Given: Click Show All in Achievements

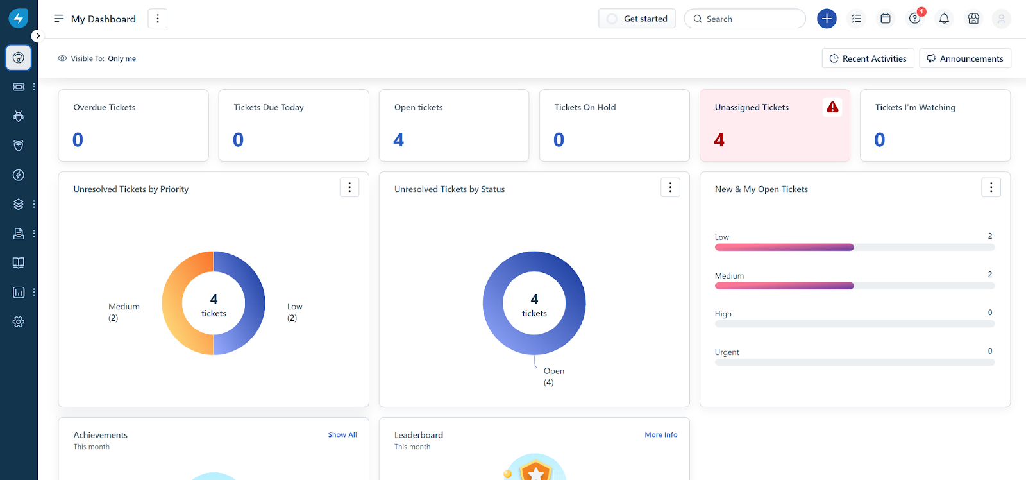Looking at the screenshot, I should [x=342, y=434].
